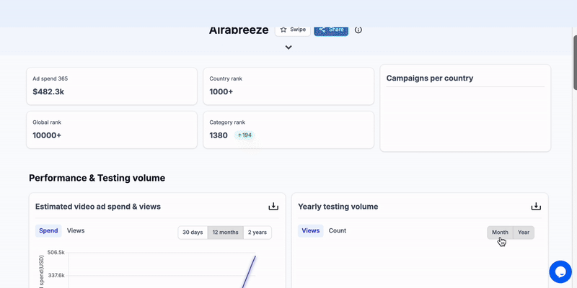Screen dimensions: 577x288
Task: Click the Global rank value 10000+
Action: (47, 135)
